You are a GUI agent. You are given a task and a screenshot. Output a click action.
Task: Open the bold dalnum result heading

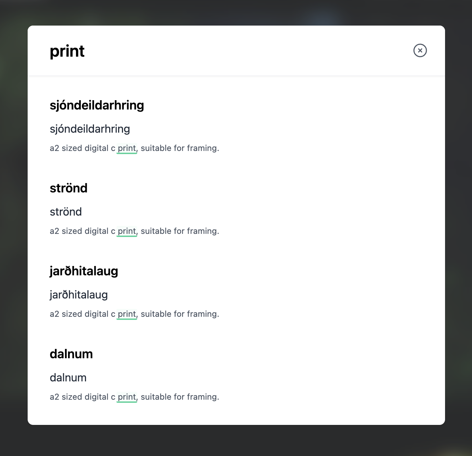[x=71, y=354]
